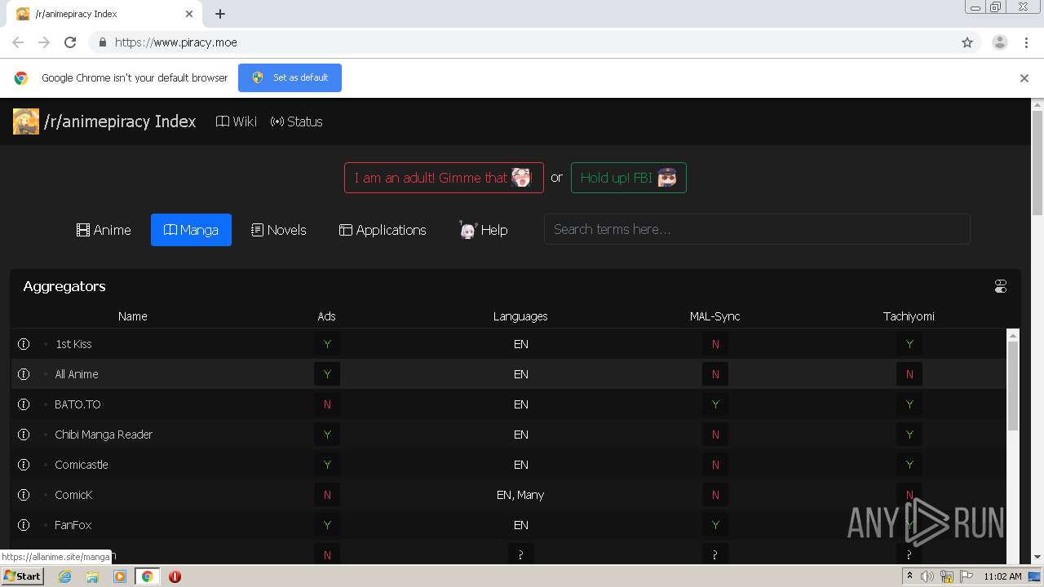
Task: Open the ComicK site link
Action: tap(73, 495)
